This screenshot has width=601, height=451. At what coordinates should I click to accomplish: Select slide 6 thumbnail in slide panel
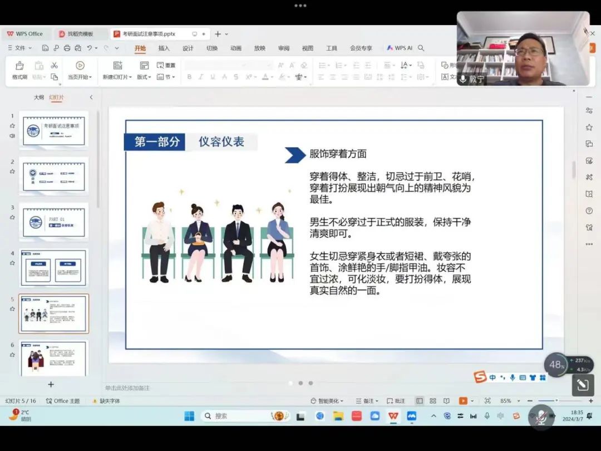click(x=53, y=359)
